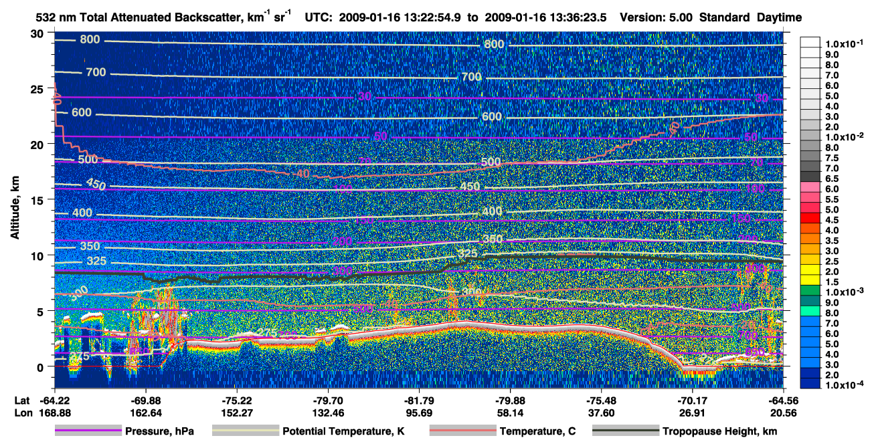
Task: Click latitude value -64.56
Action: pos(784,401)
